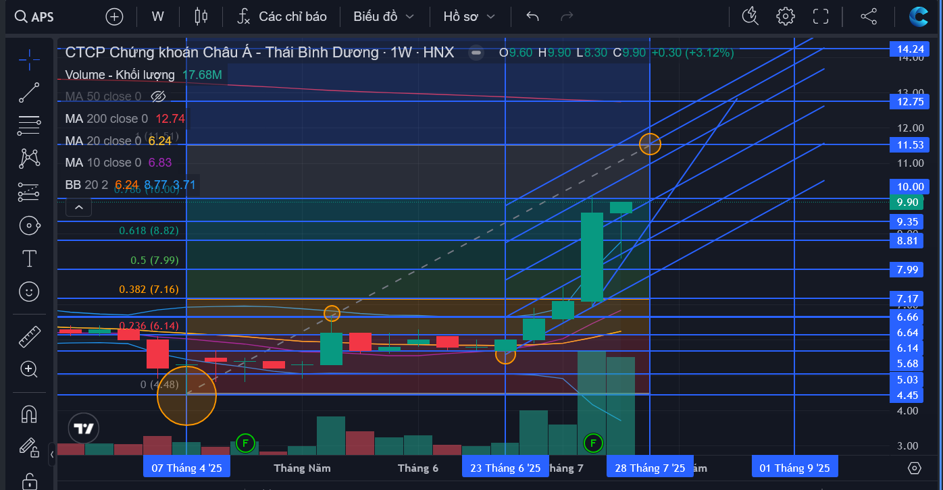This screenshot has height=490, width=943.
Task: Activate the zoom in tool
Action: pyautogui.click(x=29, y=369)
